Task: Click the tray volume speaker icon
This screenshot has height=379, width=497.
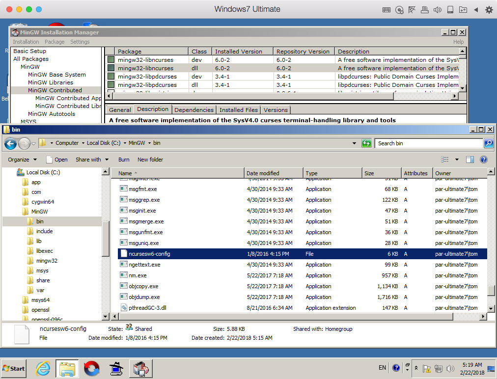Action: tap(450, 369)
